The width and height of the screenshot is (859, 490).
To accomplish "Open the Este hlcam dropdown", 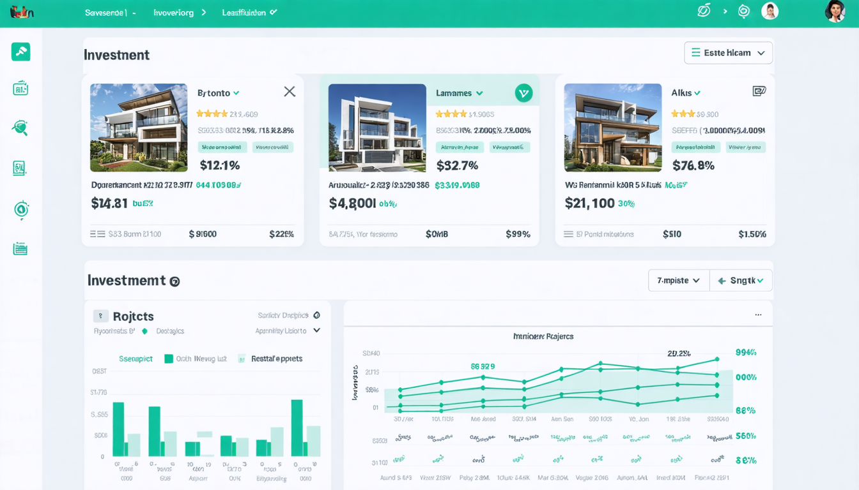I will point(728,53).
